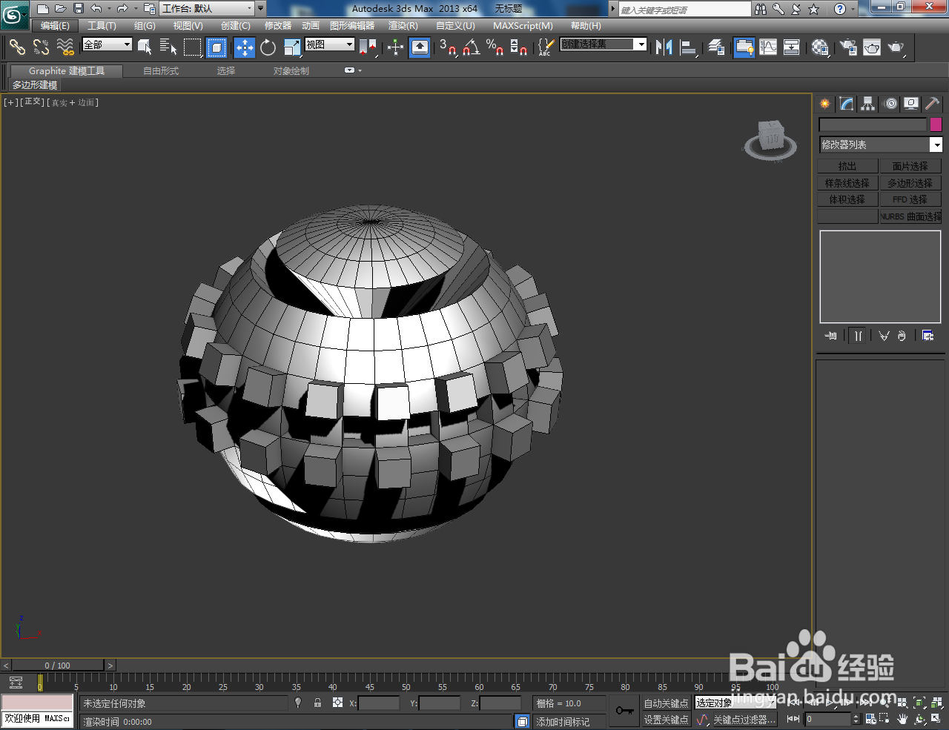The image size is (949, 730).
Task: Switch to the 自由形式 ribbon tab
Action: 161,70
